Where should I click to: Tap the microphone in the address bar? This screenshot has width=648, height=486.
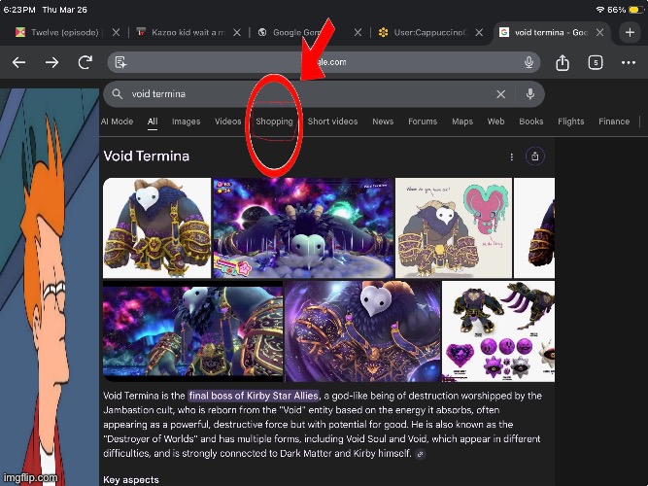coord(529,62)
